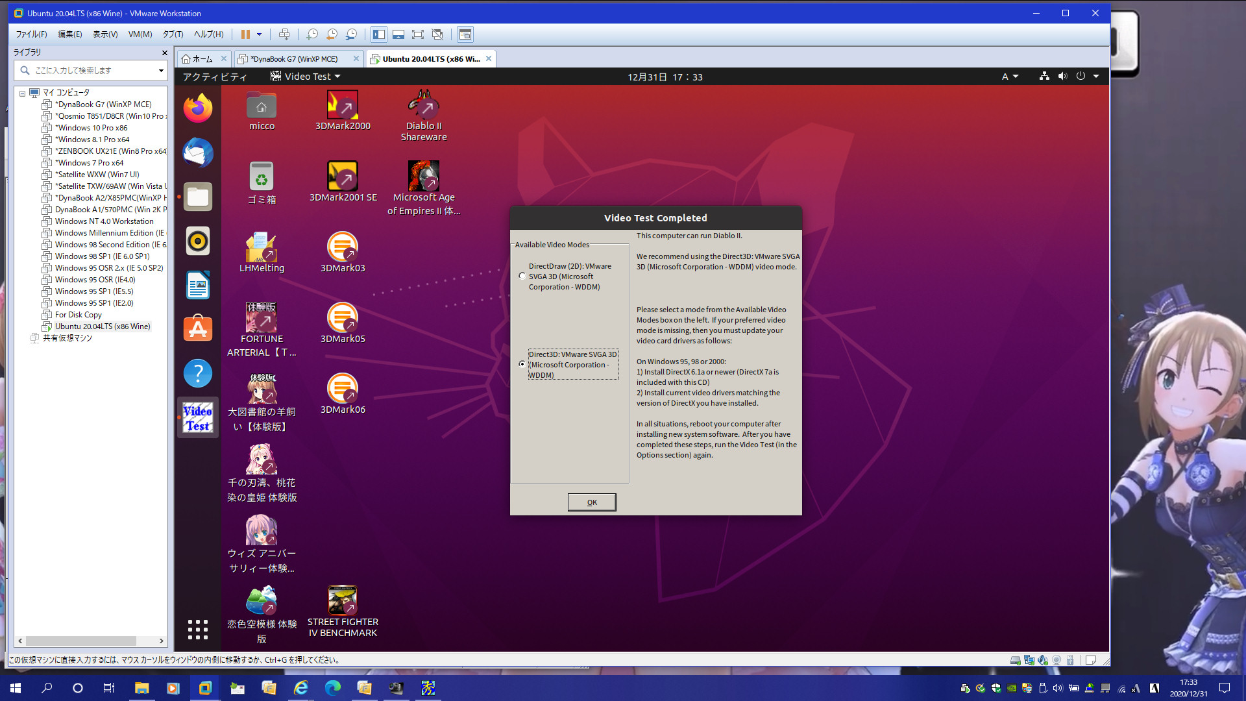Send Ctrl+Alt+Del to the virtual machine

(284, 34)
